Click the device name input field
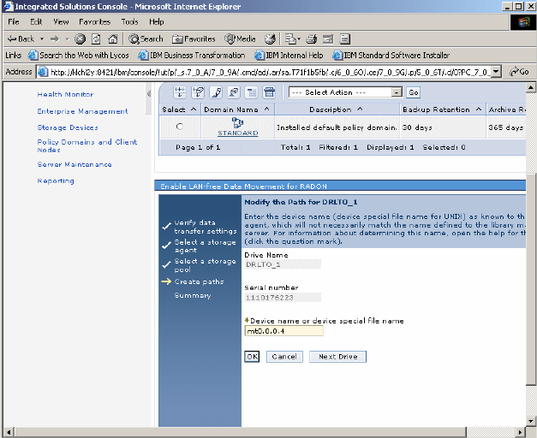 point(283,331)
